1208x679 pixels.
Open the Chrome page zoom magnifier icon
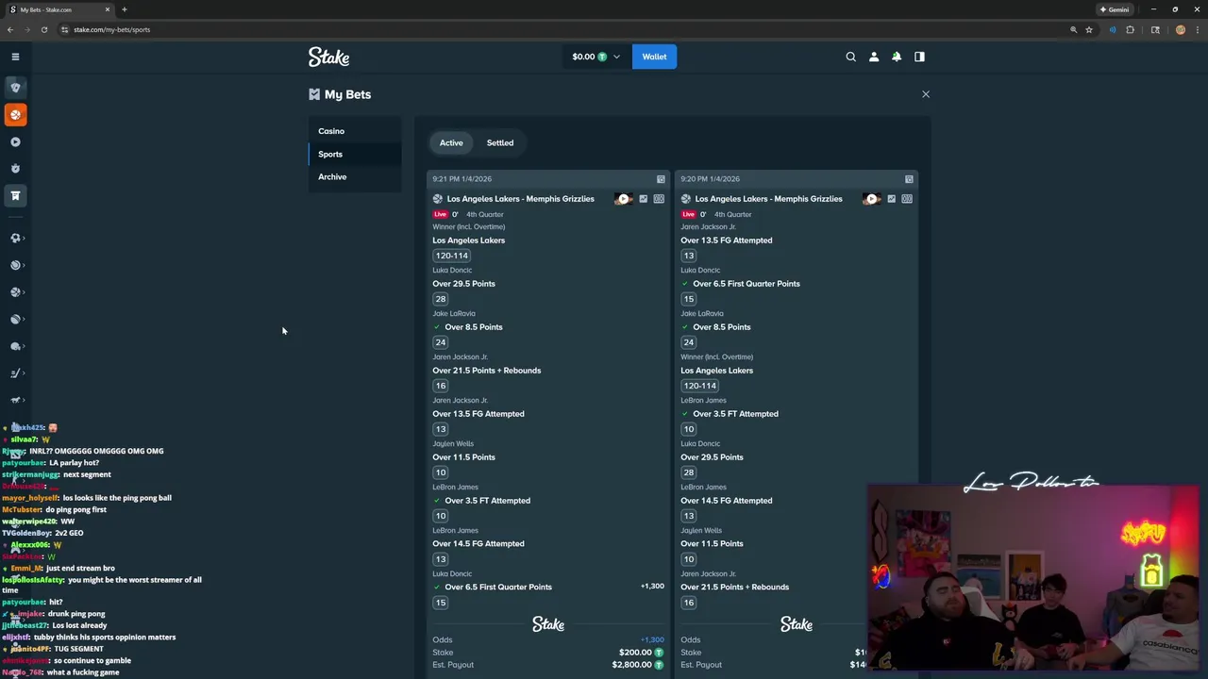pos(1073,29)
